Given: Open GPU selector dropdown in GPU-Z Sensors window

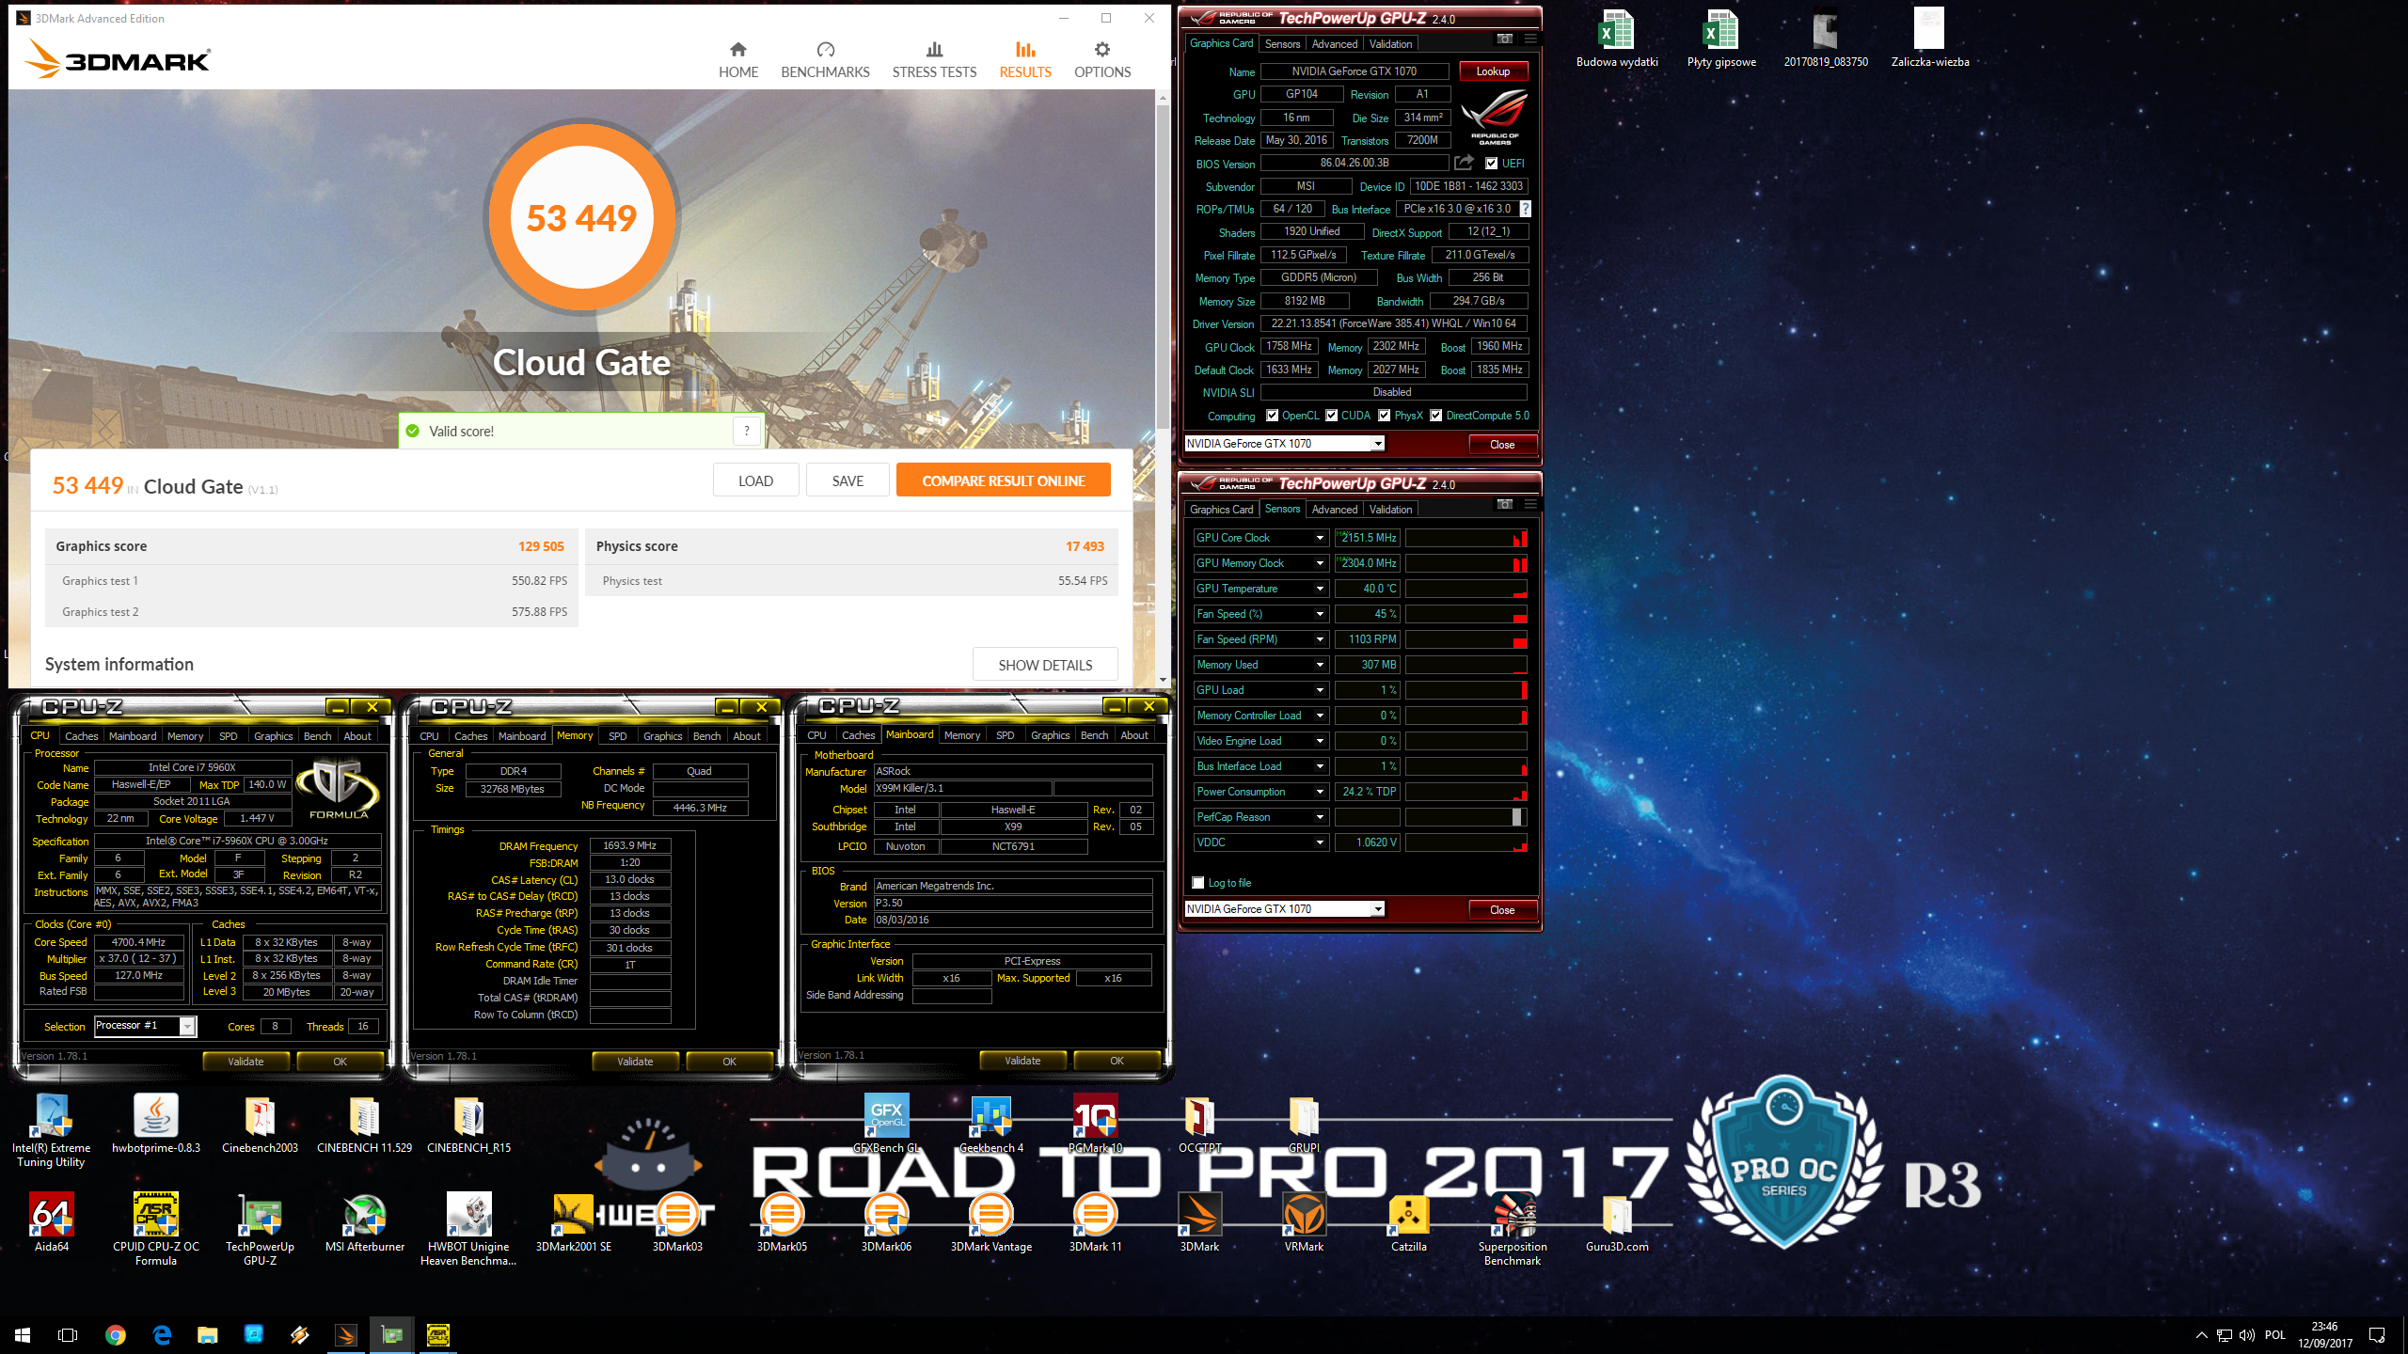Looking at the screenshot, I should pos(1377,909).
